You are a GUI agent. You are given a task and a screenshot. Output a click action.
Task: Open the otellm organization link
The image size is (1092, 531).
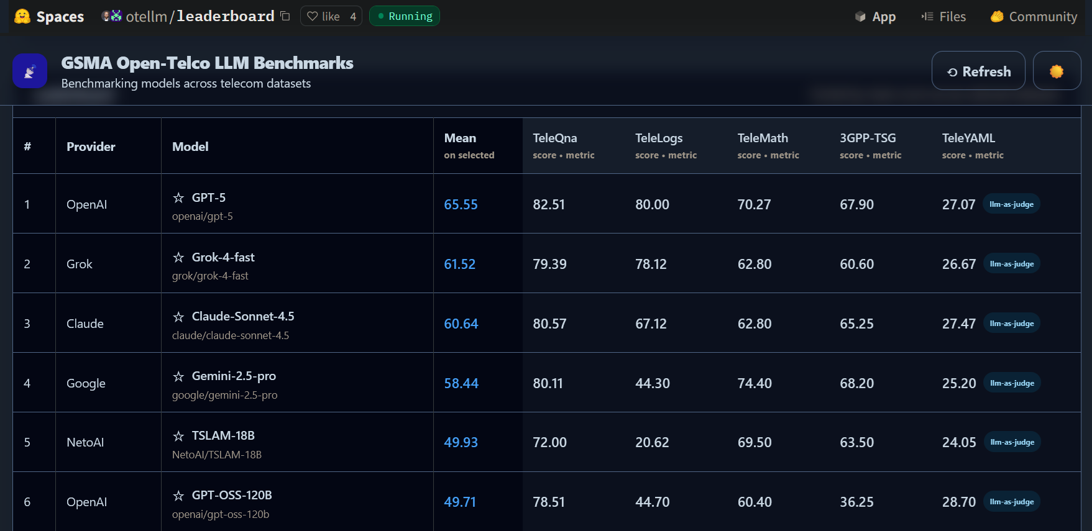147,17
